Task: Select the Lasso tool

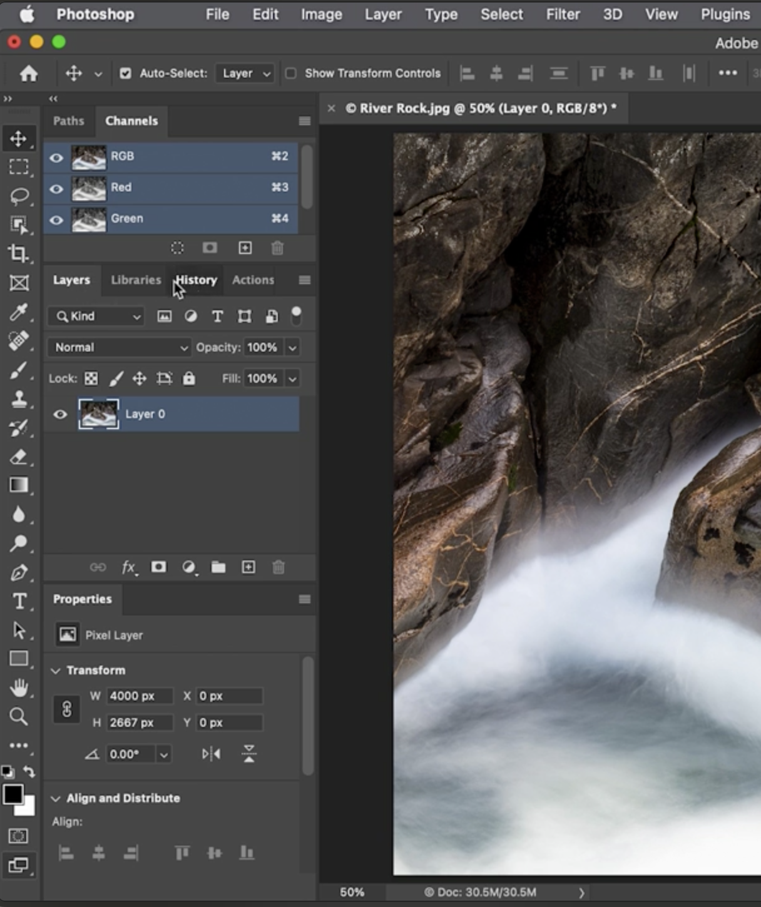Action: pos(19,196)
